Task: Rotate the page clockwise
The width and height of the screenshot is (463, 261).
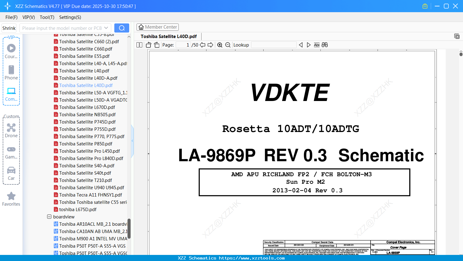Action: (157, 45)
